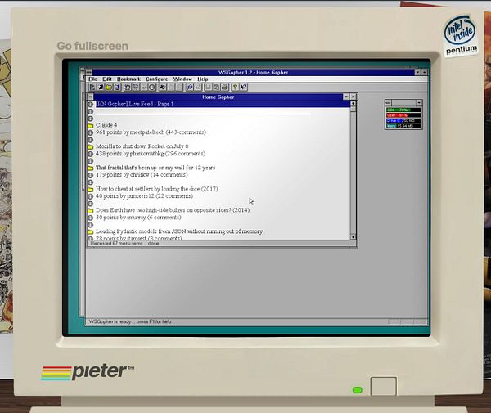Click the floppy disk save toolbar icon
This screenshot has height=413, width=491.
pos(208,88)
